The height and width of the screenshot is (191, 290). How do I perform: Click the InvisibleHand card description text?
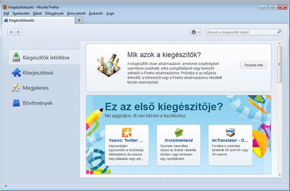(x=178, y=152)
